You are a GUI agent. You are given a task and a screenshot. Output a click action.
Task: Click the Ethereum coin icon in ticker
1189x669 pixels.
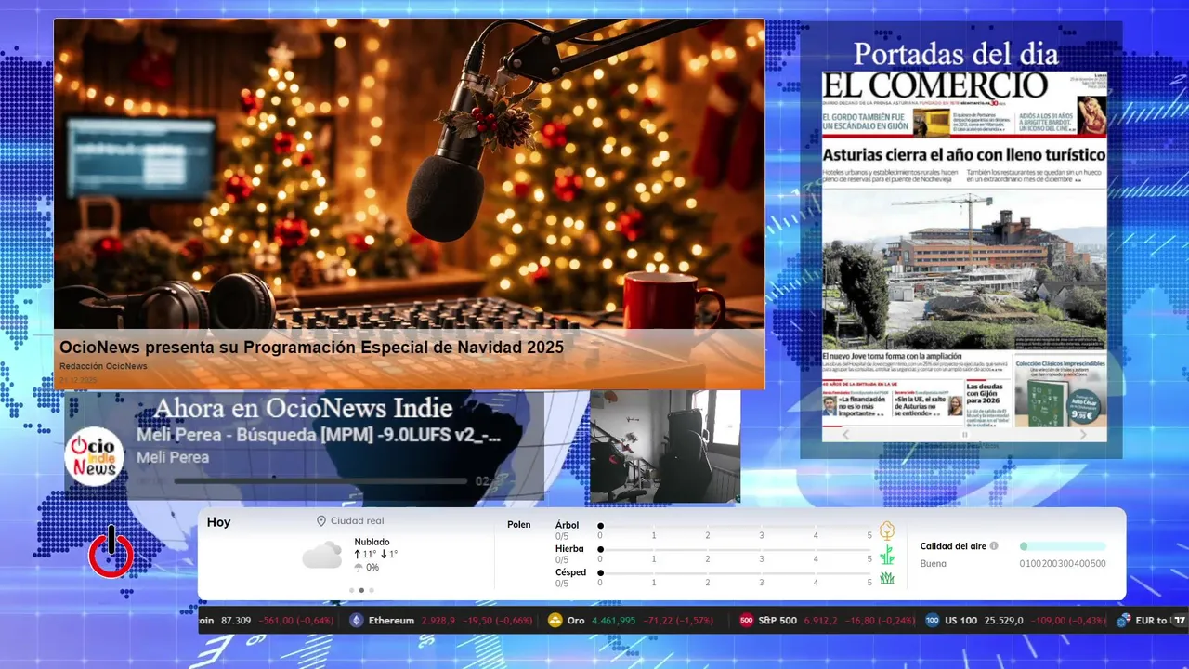356,620
